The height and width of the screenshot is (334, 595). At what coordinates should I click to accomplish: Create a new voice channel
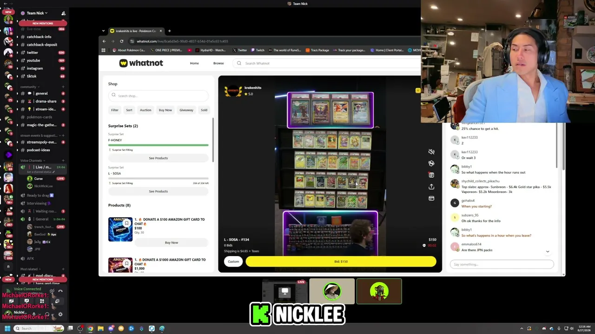[63, 161]
